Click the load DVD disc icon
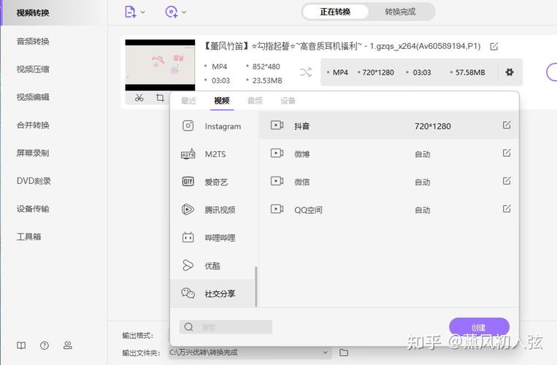The image size is (557, 365). pyautogui.click(x=172, y=12)
